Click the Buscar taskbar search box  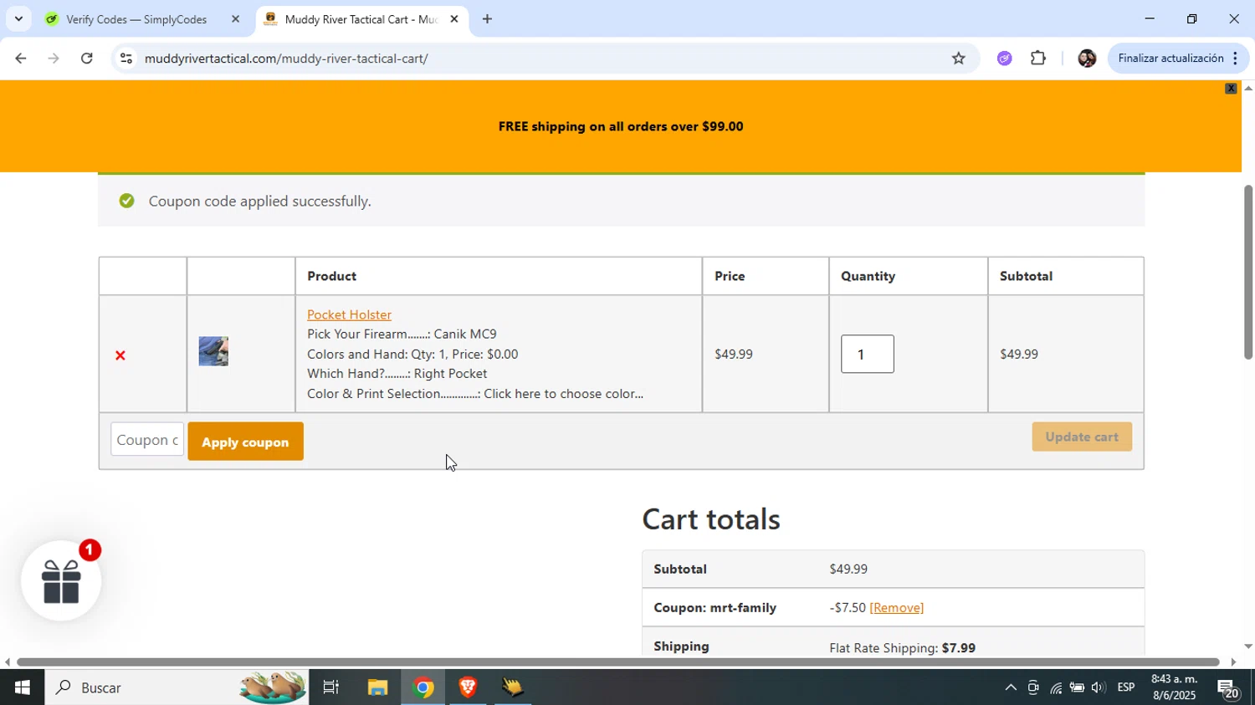coord(176,687)
